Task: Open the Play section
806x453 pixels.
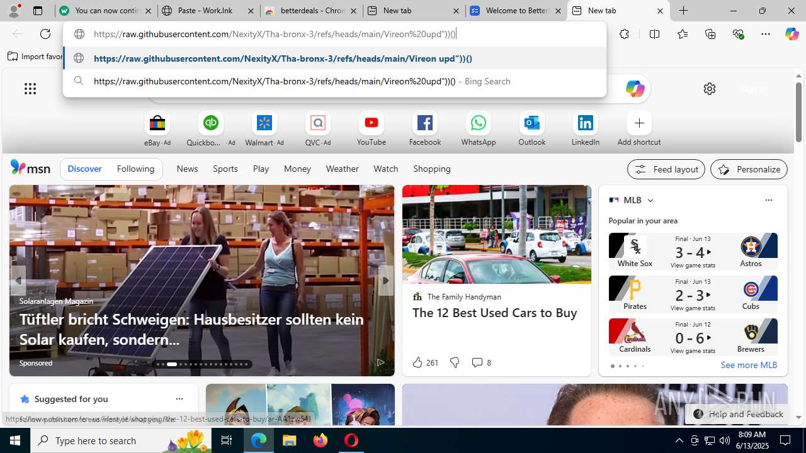Action: [261, 169]
